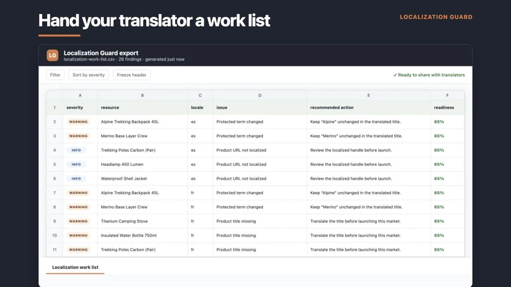The image size is (511, 287).
Task: Click Ready to share with translators status
Action: pyautogui.click(x=429, y=75)
